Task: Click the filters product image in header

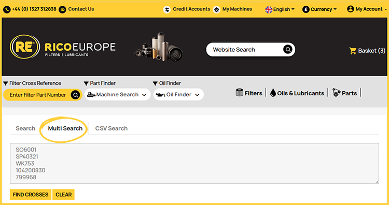Action: (x=159, y=47)
